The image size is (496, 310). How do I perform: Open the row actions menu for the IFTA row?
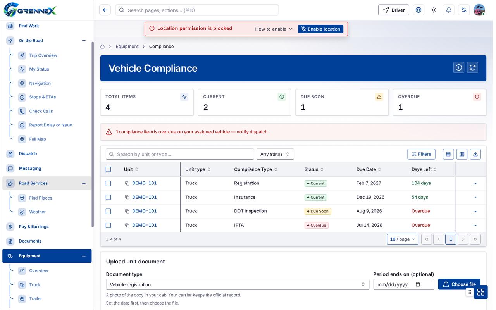475,225
